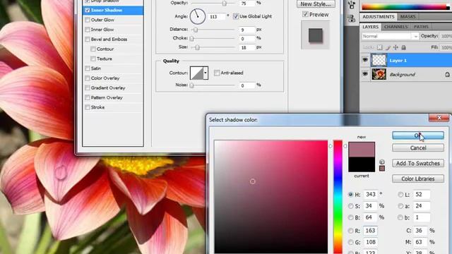This screenshot has width=452, height=254.
Task: Hide the Background layer with its eye icon
Action: click(365, 74)
